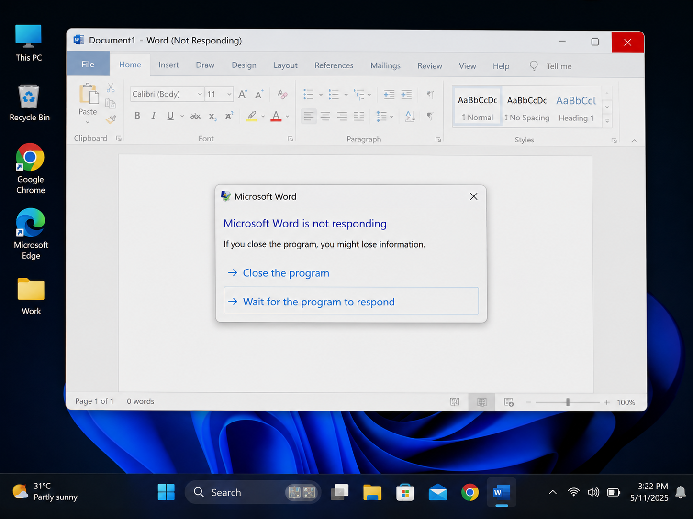Click the Tell me search field
The width and height of the screenshot is (693, 519).
click(551, 66)
